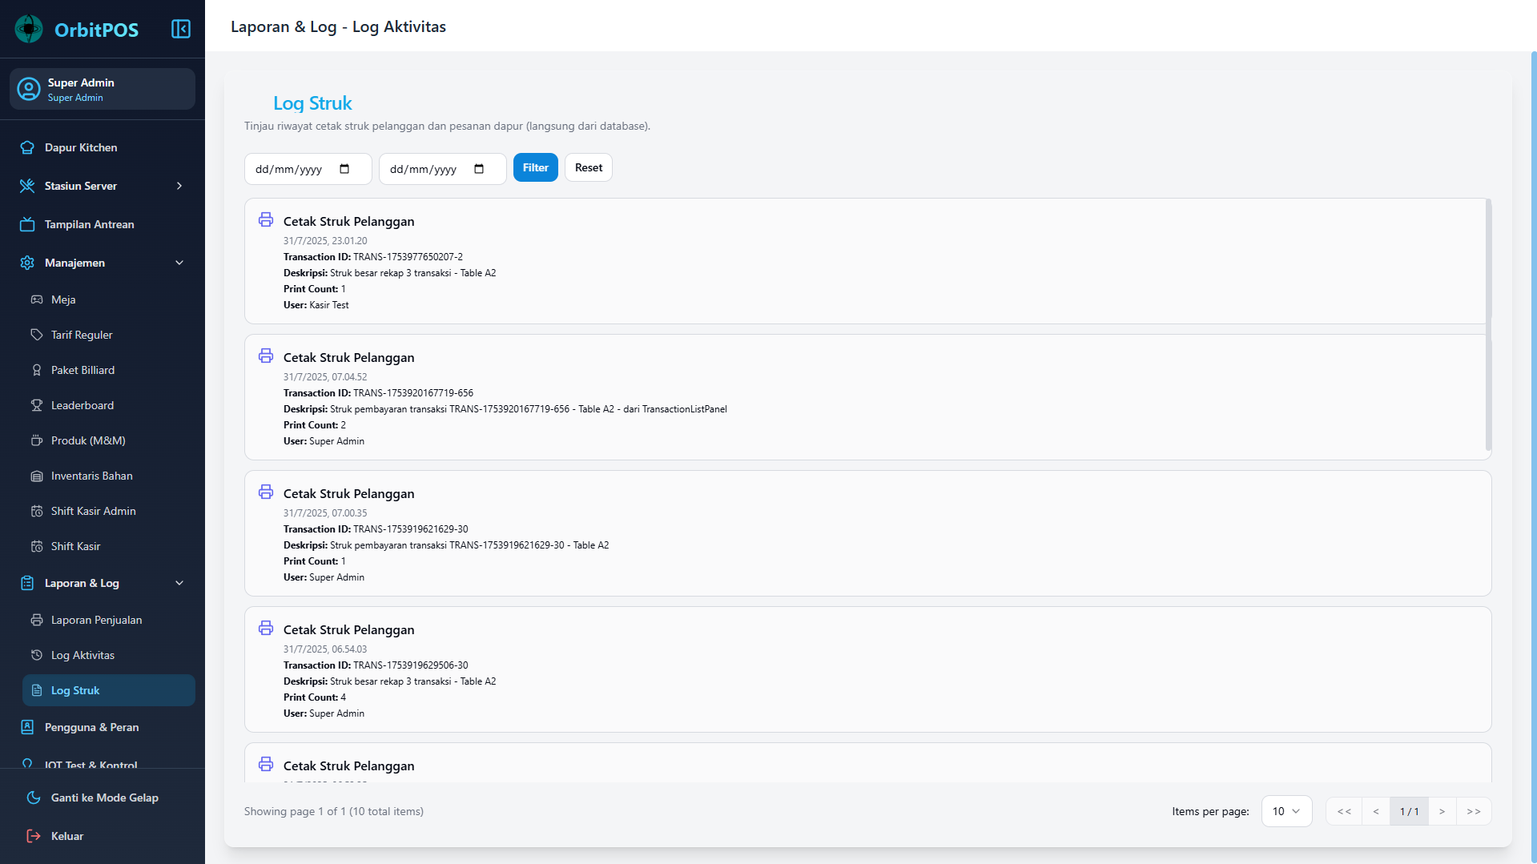The image size is (1537, 864).
Task: Select the Meja table icon in Manajemen
Action: [x=37, y=299]
